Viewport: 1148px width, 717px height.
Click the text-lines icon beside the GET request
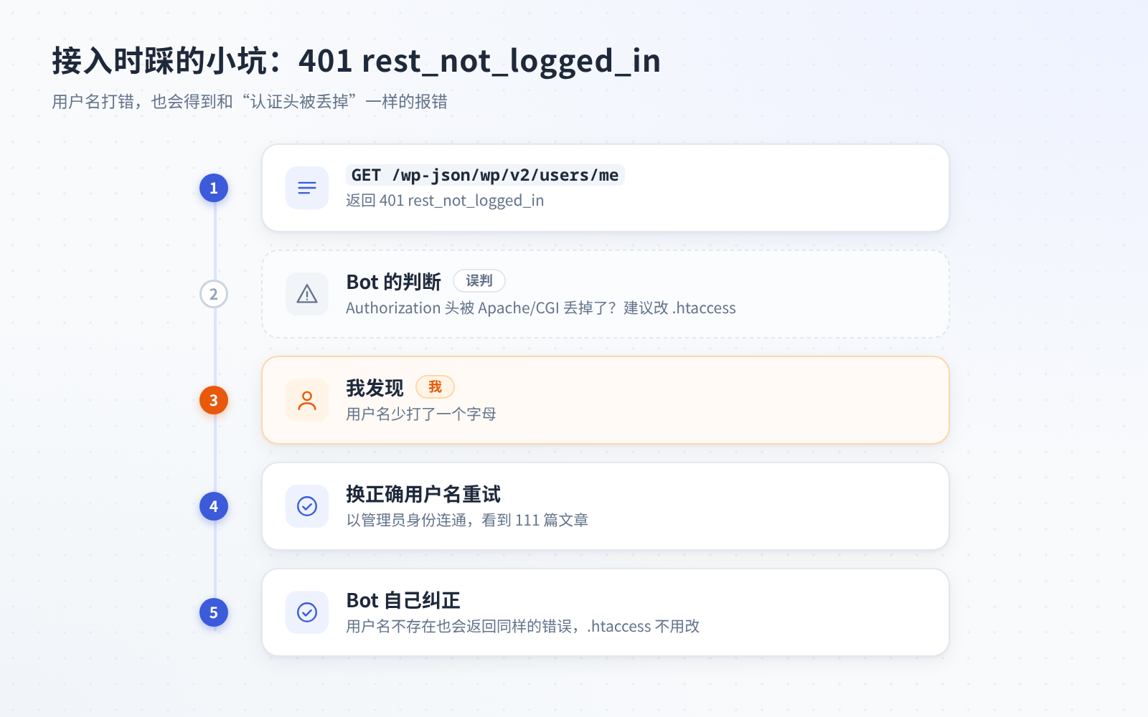click(x=307, y=188)
